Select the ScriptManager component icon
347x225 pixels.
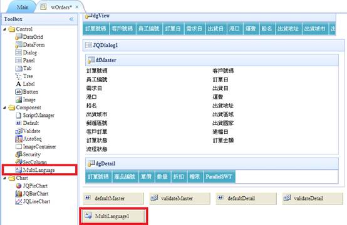(x=19, y=115)
